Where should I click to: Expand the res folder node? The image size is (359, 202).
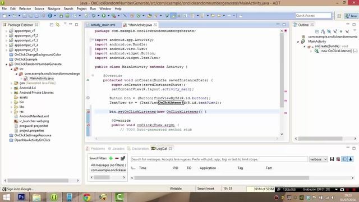point(11,112)
